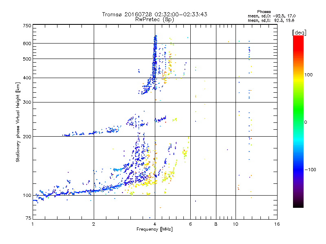326x244 pixels.
Task: Click the 'Frequency [MHz]' axis title
Action: click(x=154, y=229)
